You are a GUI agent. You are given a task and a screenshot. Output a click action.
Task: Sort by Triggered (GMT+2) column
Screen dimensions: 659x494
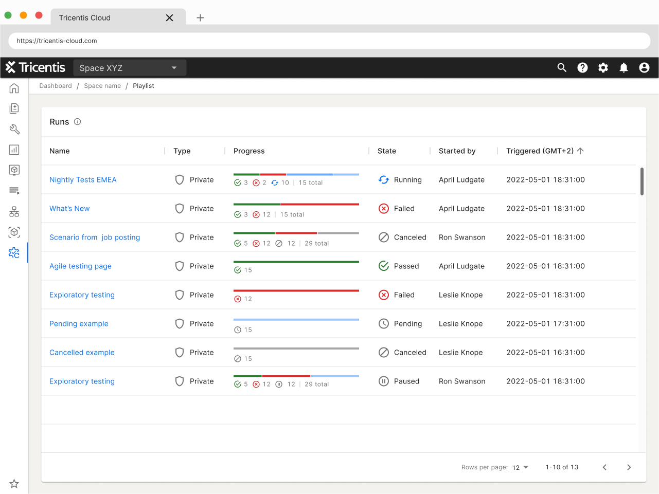click(x=545, y=151)
